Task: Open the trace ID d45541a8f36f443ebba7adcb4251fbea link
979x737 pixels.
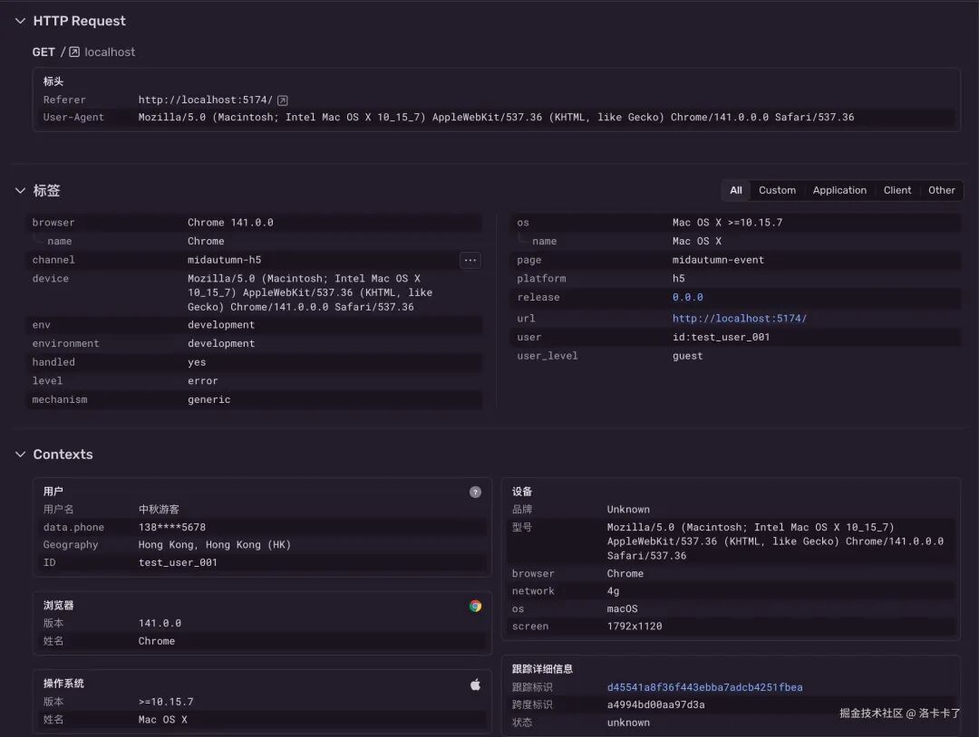Action: tap(705, 687)
